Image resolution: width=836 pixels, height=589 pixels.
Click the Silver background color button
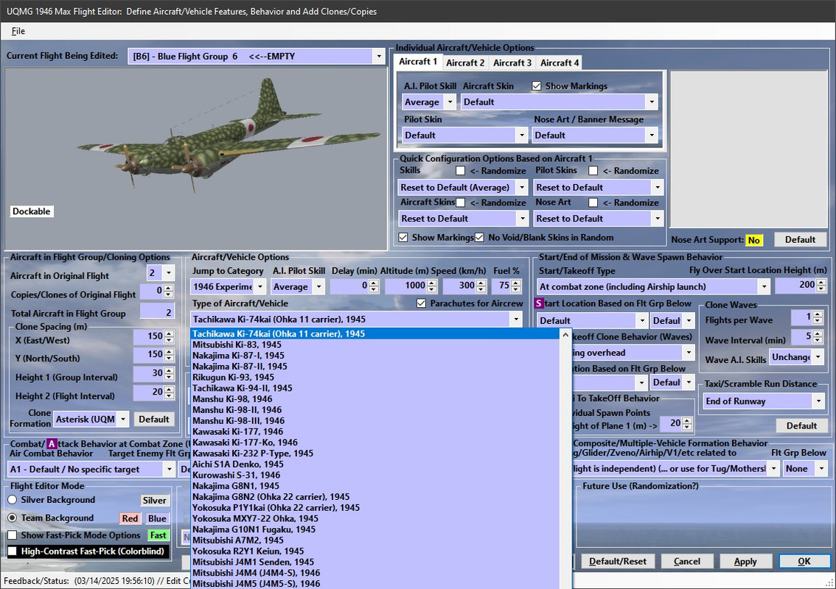tap(155, 500)
